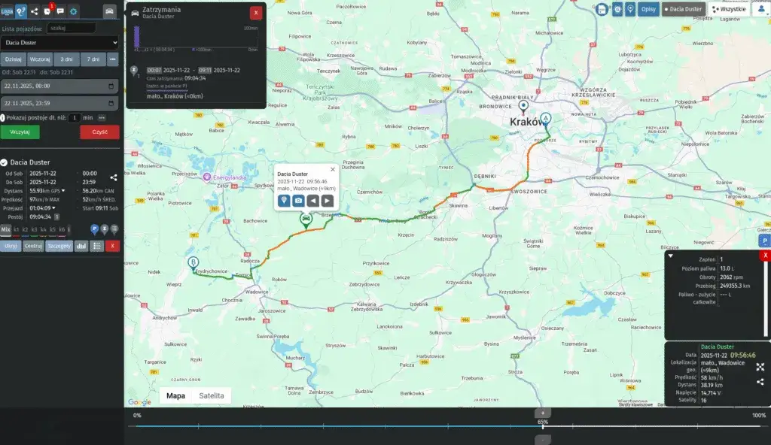Share the Dacia Duster route summary
Viewport: 771px width, 445px height.
pyautogui.click(x=114, y=177)
